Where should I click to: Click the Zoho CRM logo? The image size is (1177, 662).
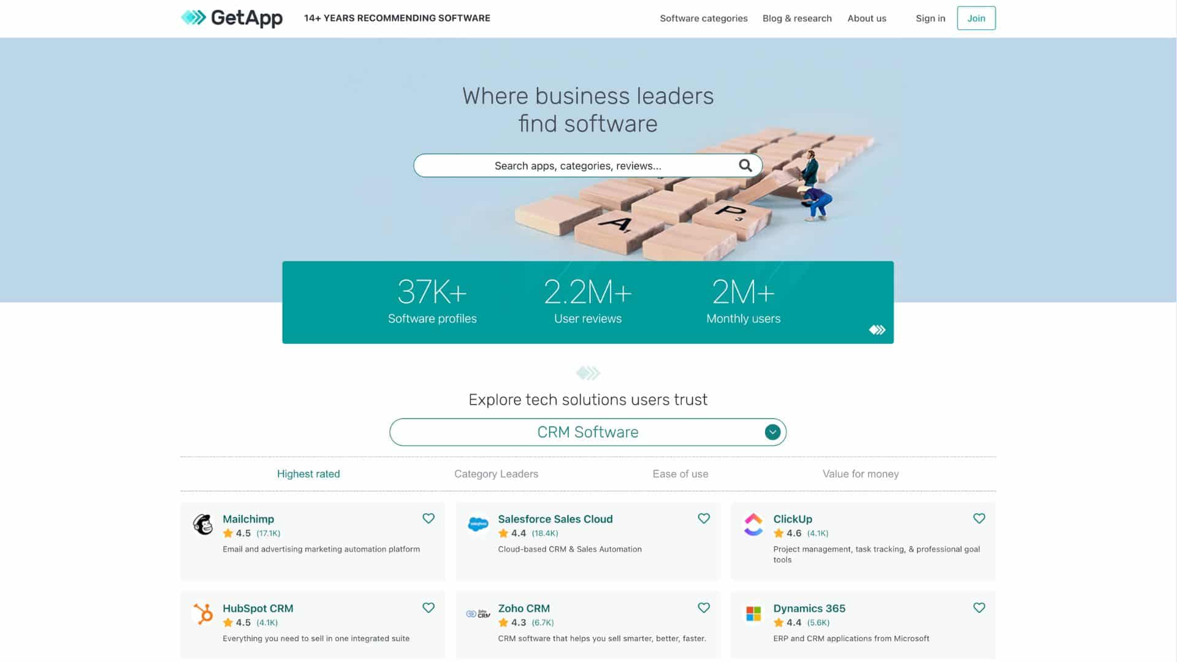coord(479,614)
